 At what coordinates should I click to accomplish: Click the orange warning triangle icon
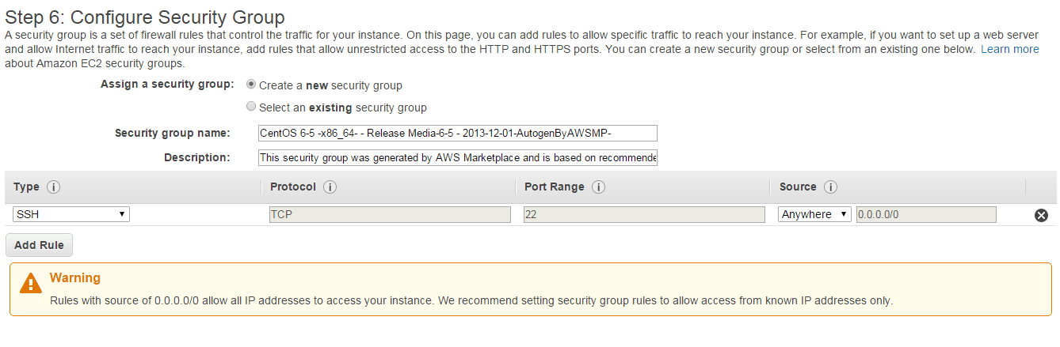point(31,282)
